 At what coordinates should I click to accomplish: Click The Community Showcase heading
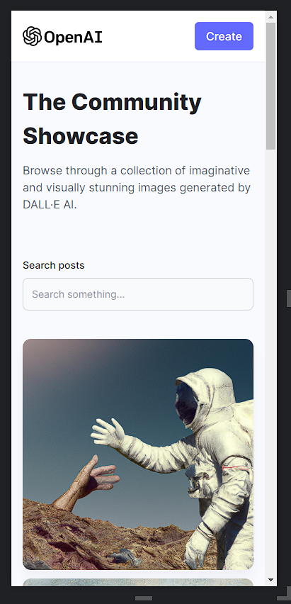point(112,118)
